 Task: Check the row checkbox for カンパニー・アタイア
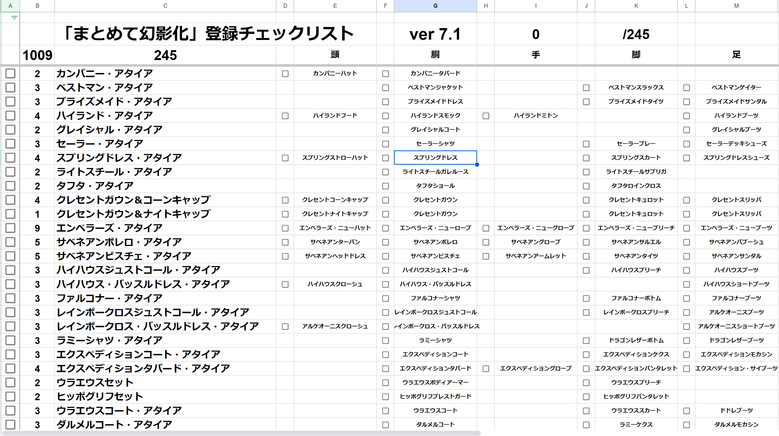click(x=10, y=73)
